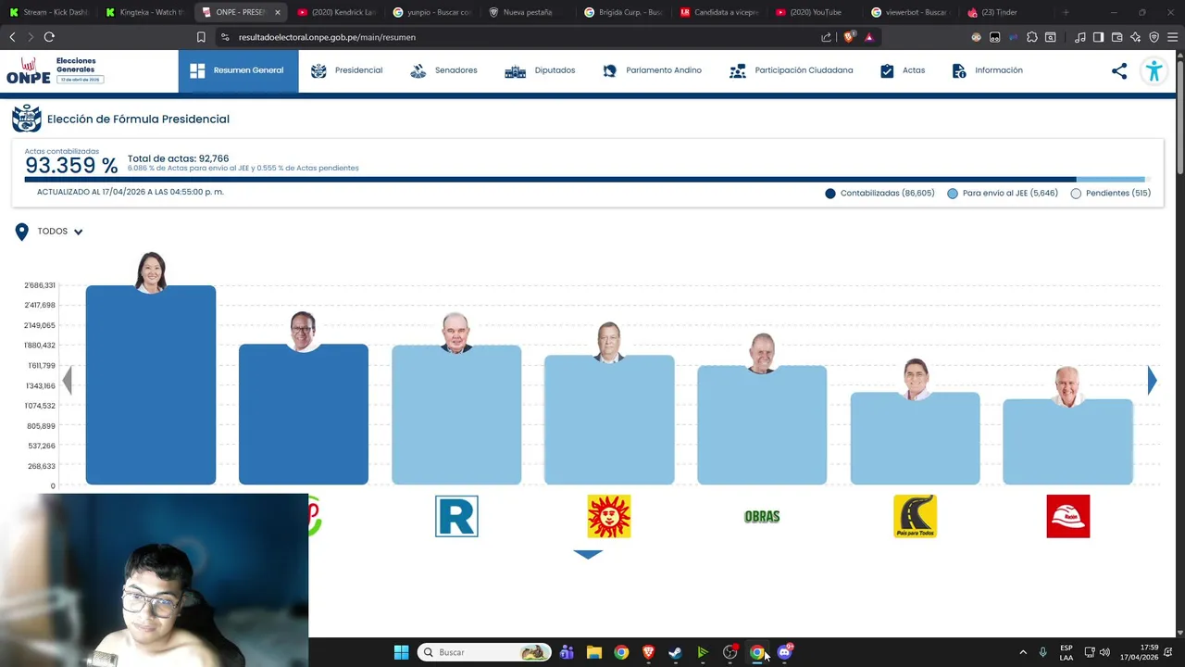This screenshot has width=1185, height=667.
Task: Close the ONPE browser tab
Action: click(x=277, y=12)
